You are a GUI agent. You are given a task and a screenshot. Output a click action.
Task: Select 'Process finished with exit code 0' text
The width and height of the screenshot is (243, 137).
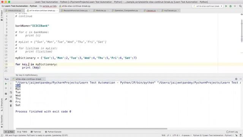coord(43,112)
